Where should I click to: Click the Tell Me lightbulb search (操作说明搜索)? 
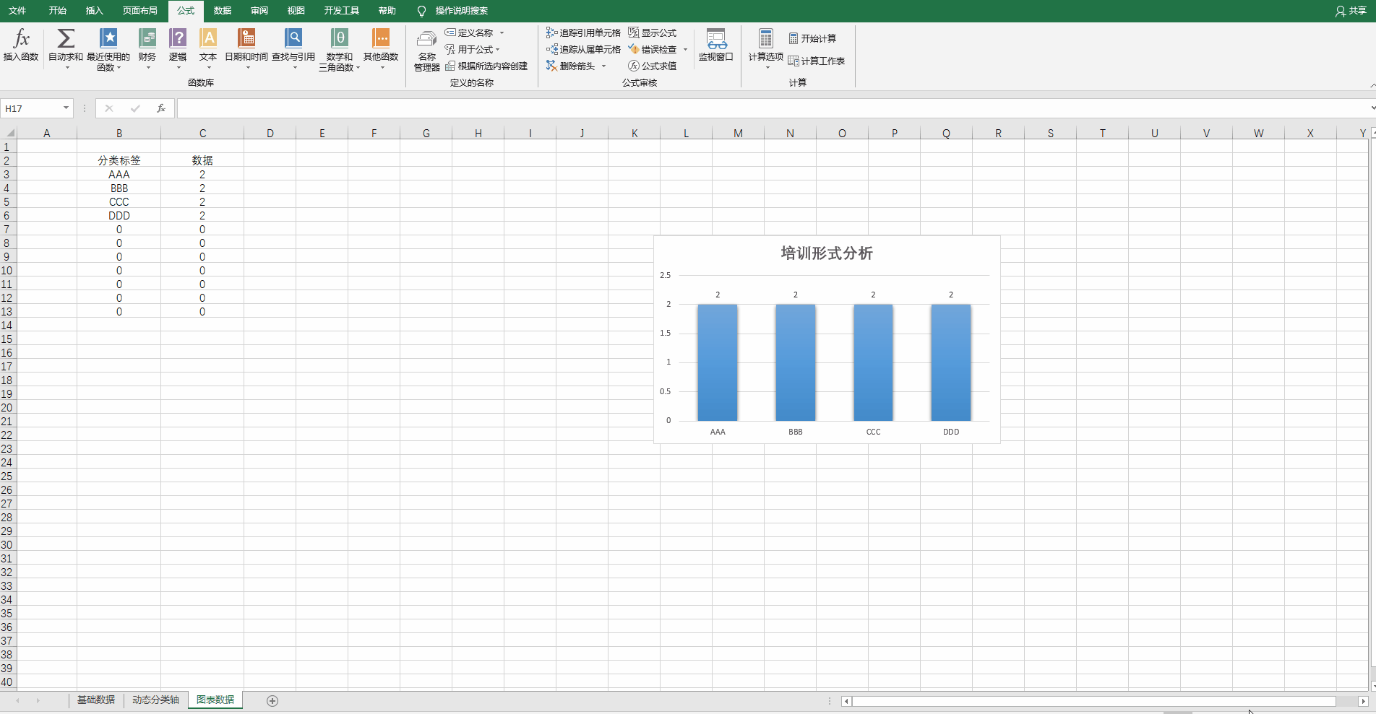(453, 11)
